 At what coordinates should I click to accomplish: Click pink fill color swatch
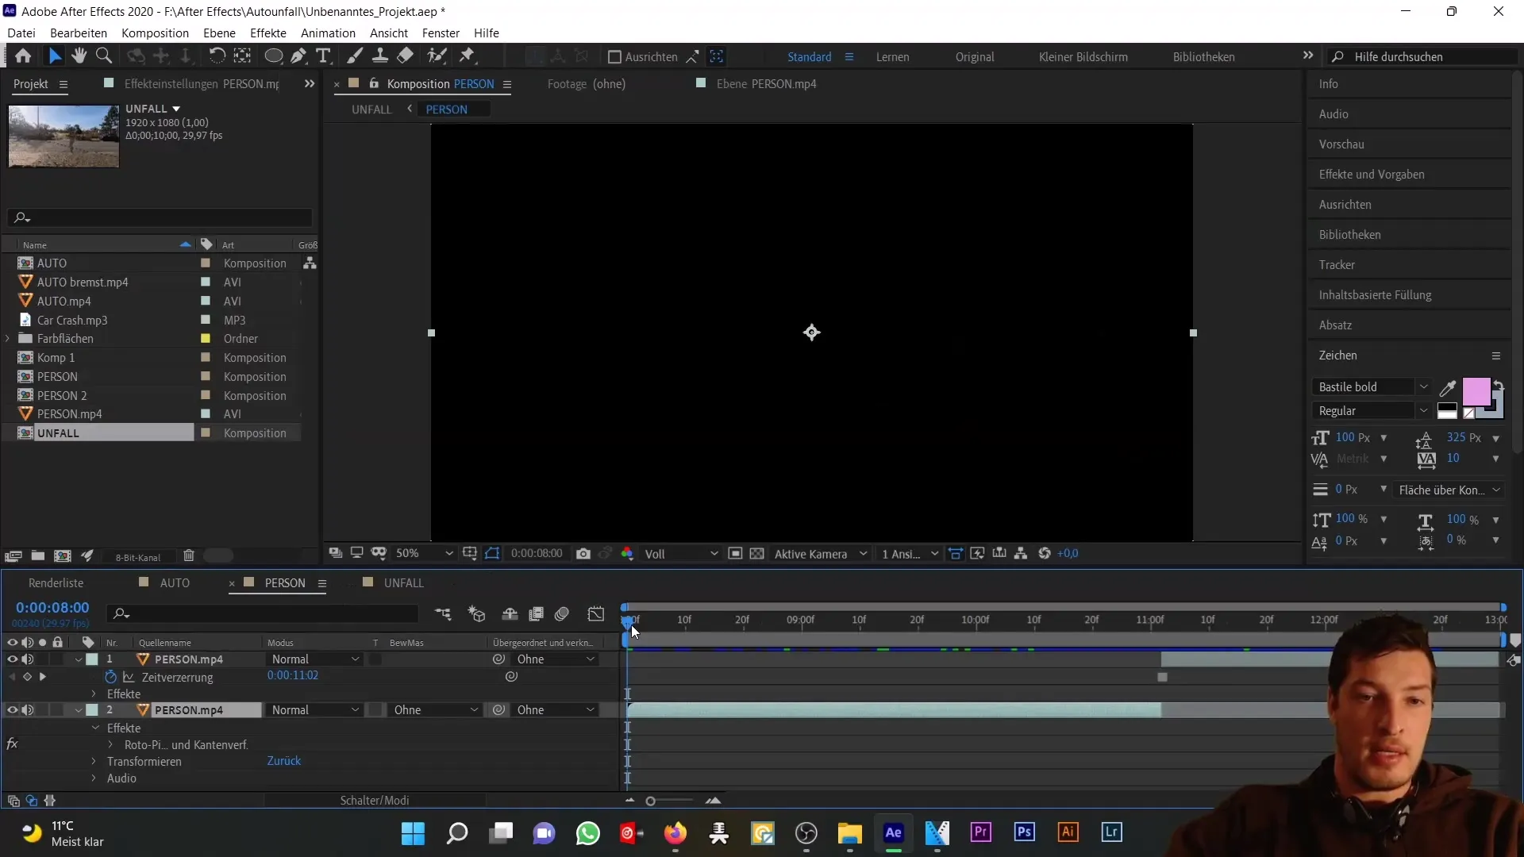tap(1476, 391)
